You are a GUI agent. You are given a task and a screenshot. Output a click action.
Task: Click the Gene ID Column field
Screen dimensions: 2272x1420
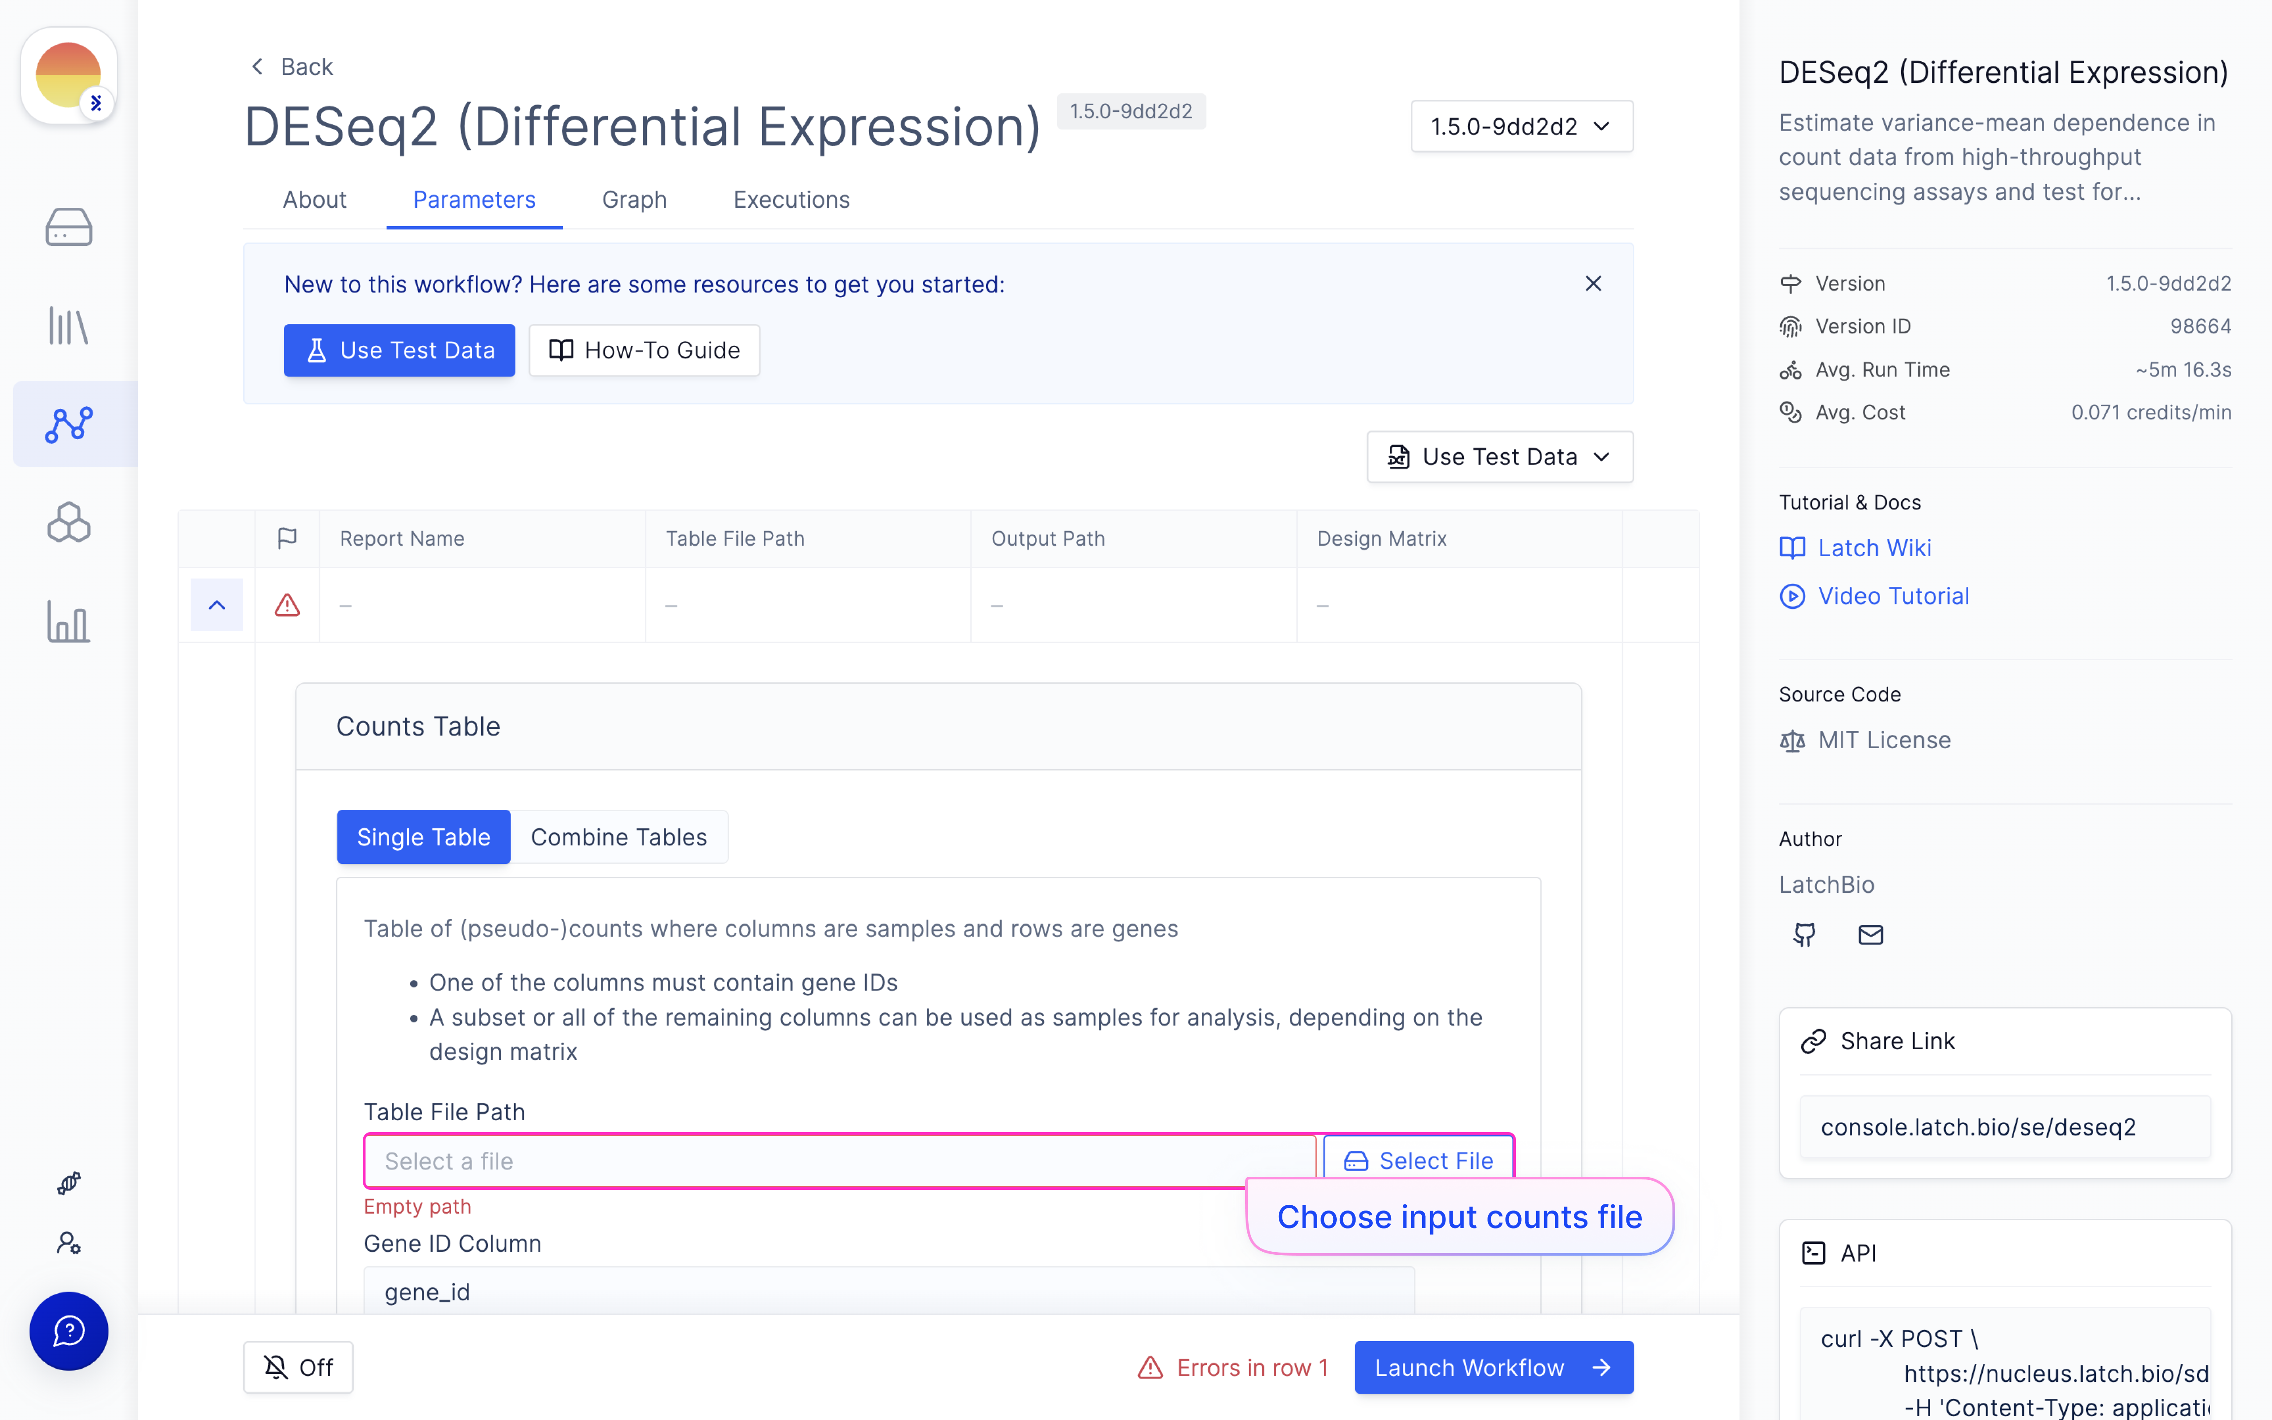coord(889,1291)
